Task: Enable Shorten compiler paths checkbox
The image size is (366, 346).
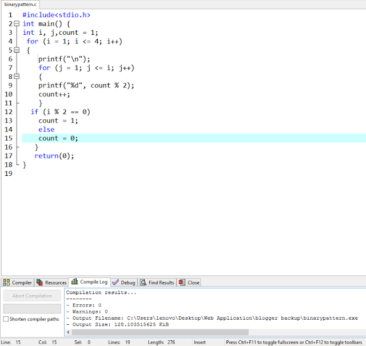Action: click(6, 319)
